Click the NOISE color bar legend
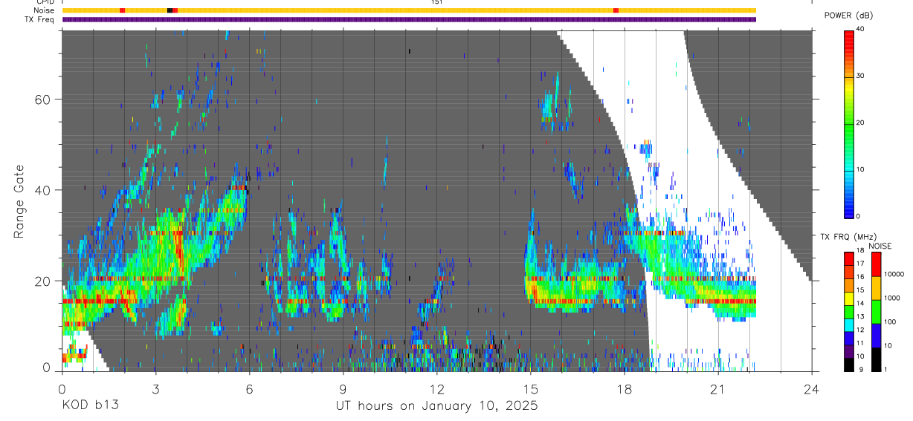The width and height of the screenshot is (913, 421). [x=876, y=311]
